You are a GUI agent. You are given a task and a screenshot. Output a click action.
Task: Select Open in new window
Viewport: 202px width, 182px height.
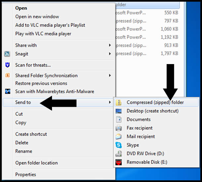tap(37, 17)
